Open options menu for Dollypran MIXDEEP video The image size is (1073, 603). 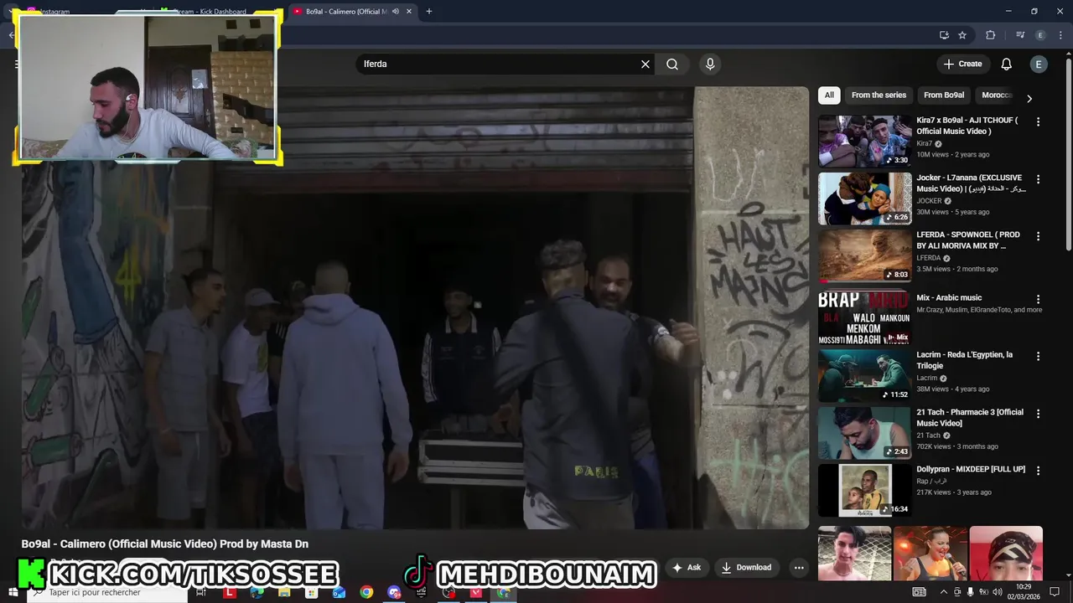[x=1038, y=472]
